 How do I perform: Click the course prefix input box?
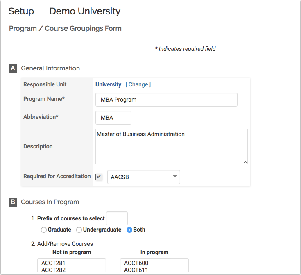117,218
